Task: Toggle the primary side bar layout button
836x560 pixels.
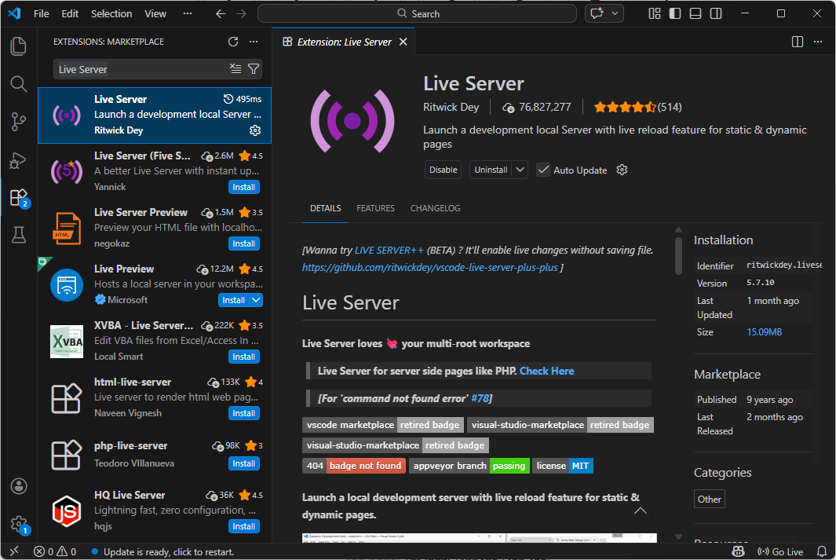Action: point(675,13)
